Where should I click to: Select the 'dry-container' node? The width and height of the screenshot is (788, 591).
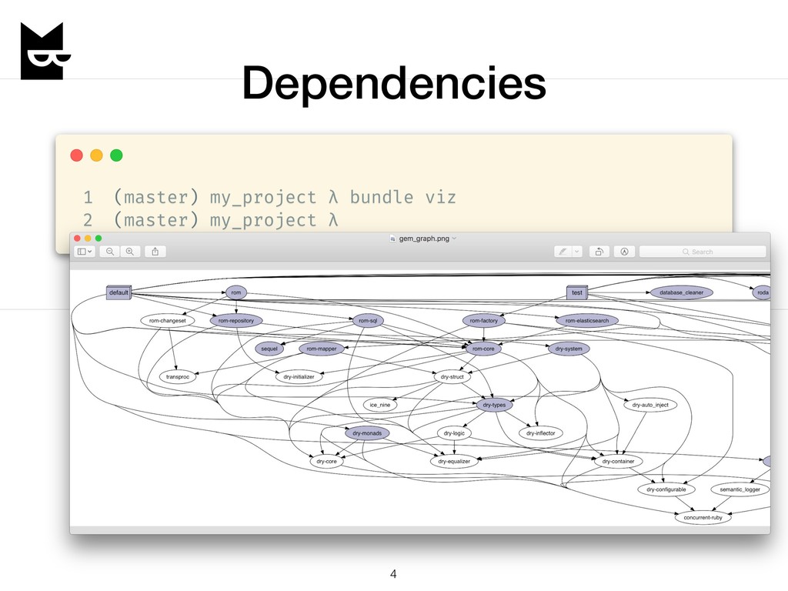pyautogui.click(x=618, y=462)
